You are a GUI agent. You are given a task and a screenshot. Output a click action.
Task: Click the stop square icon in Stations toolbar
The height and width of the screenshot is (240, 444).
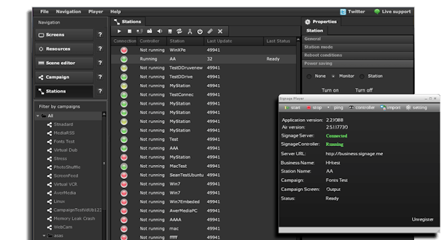tap(129, 31)
